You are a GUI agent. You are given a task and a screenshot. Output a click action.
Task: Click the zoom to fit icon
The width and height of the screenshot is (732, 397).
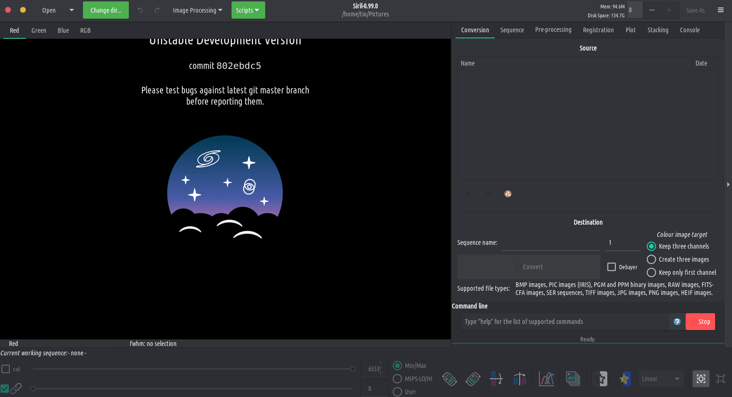pyautogui.click(x=701, y=379)
